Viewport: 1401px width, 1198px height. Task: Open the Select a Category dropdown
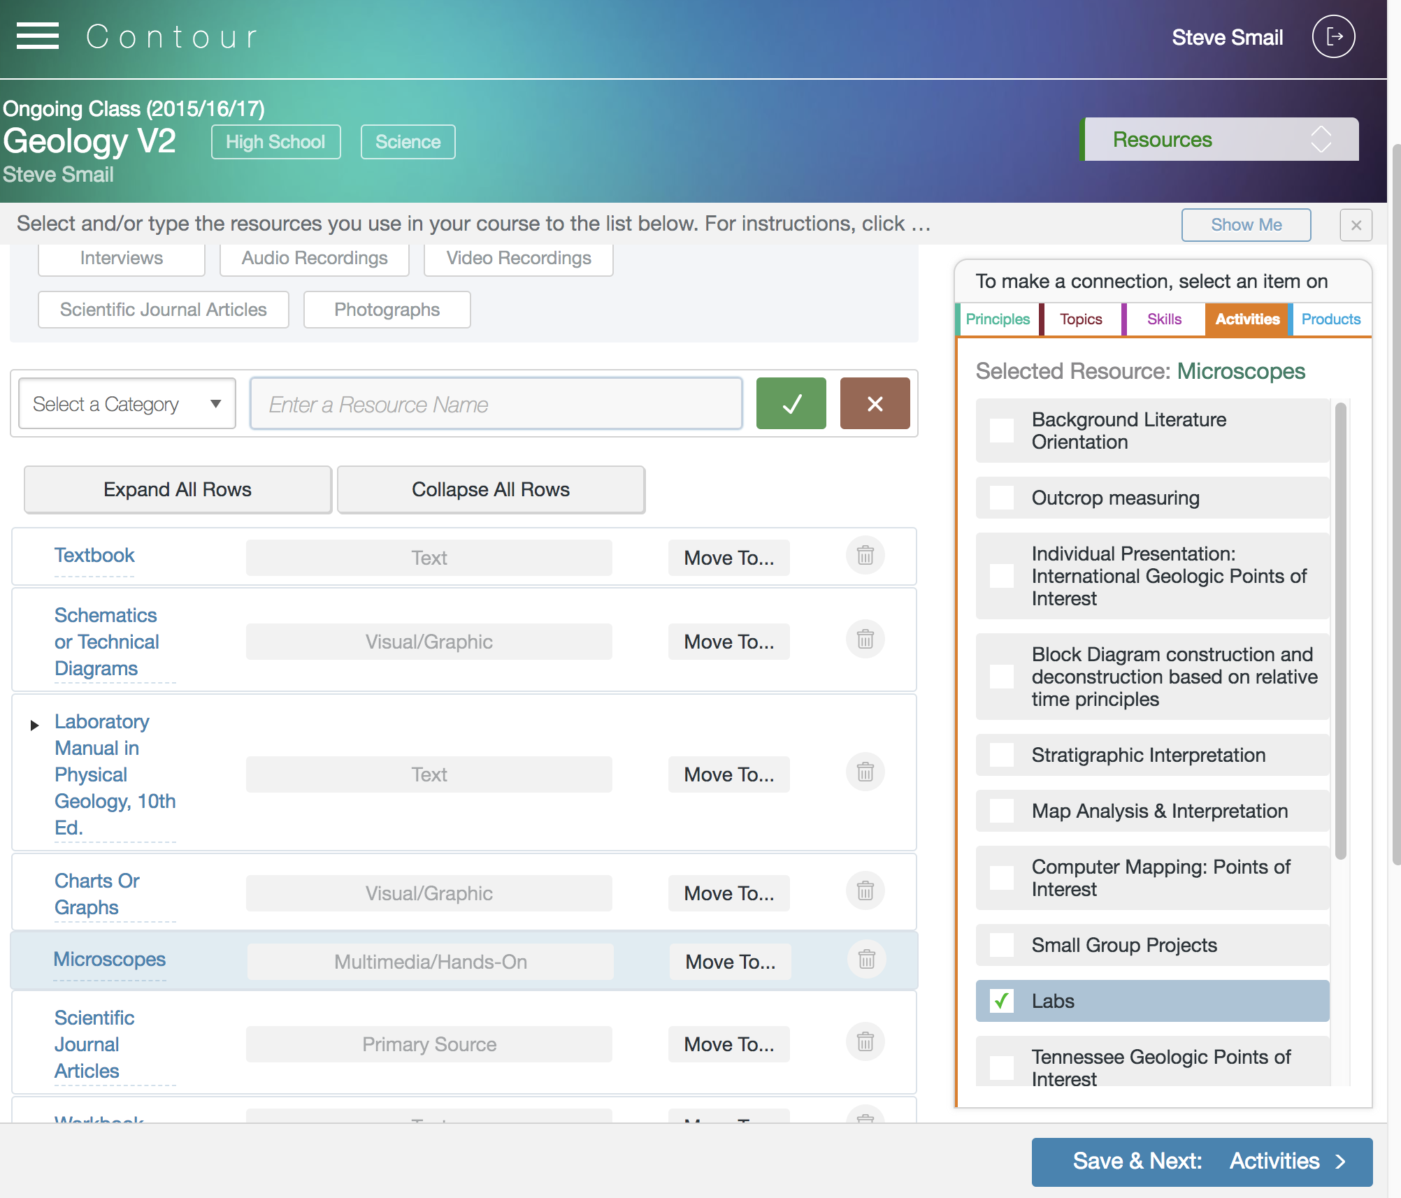point(127,403)
